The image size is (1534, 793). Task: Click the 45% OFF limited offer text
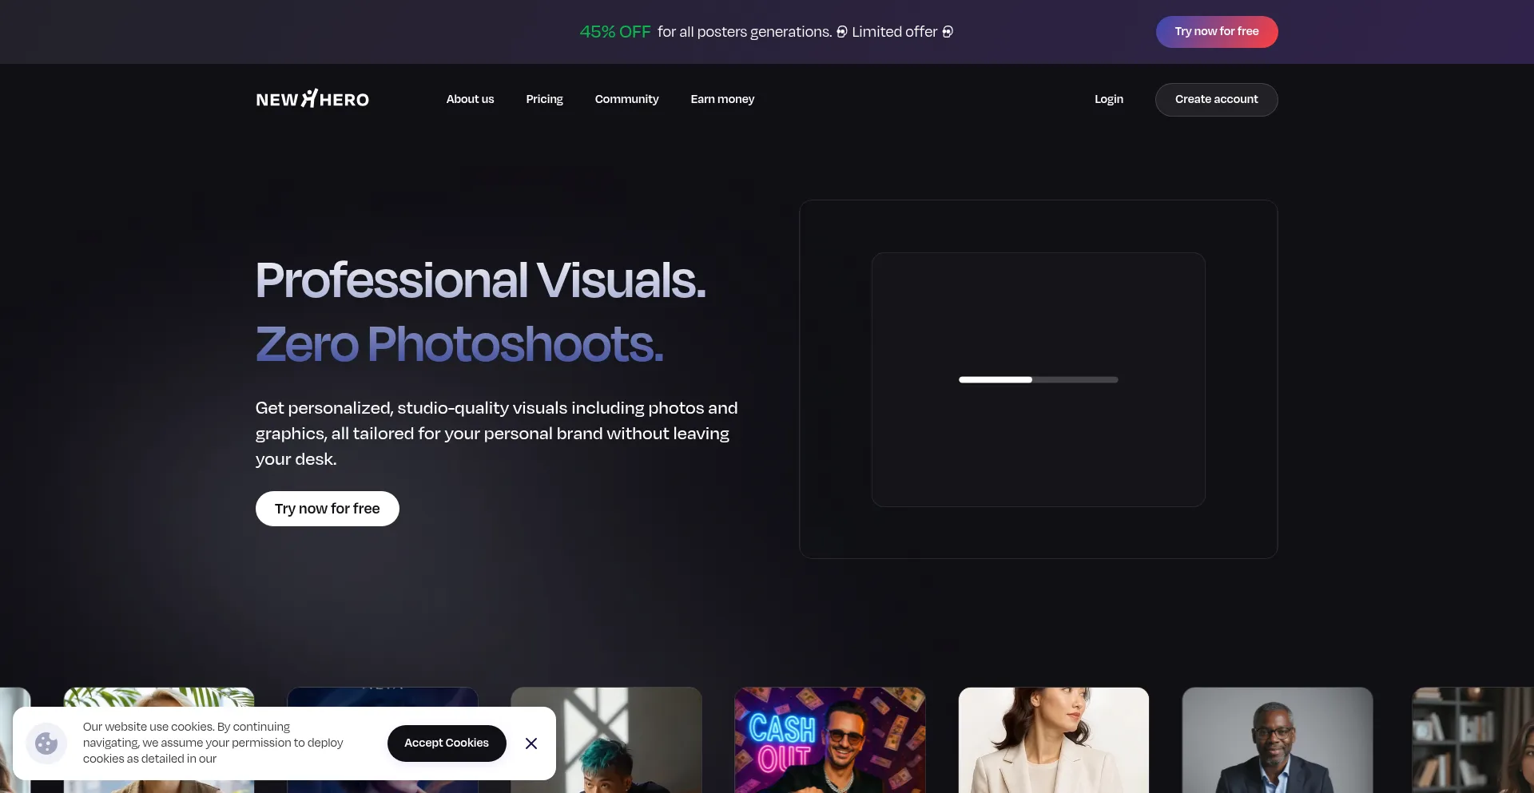coord(615,32)
